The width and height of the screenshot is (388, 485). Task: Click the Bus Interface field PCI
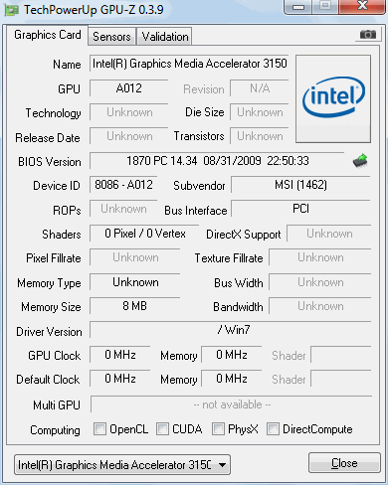pyautogui.click(x=300, y=209)
